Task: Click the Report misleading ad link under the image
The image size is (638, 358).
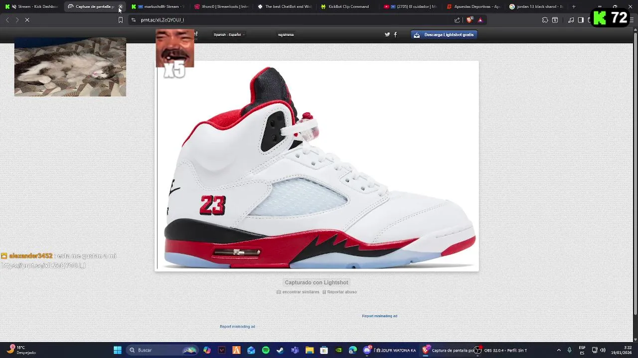Action: (237, 326)
